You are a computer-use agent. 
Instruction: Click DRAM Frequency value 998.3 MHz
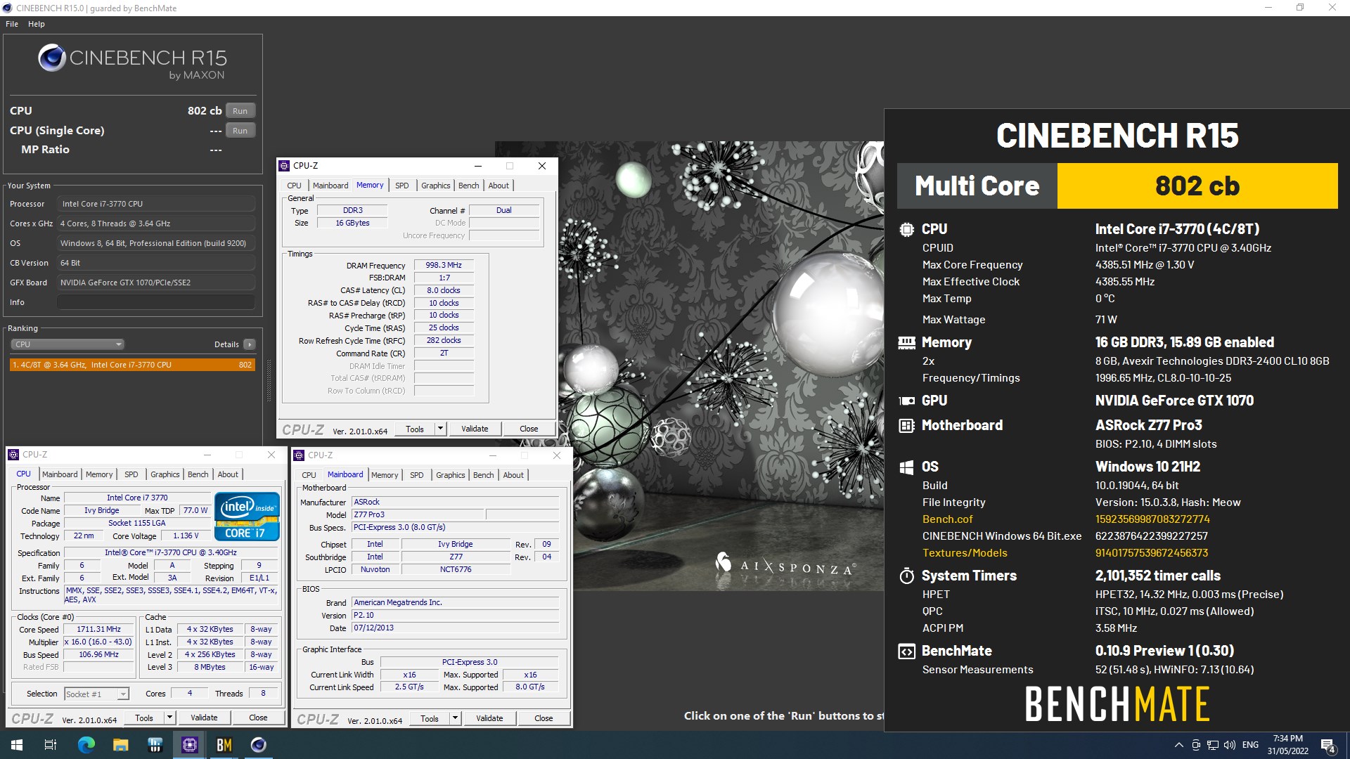point(444,265)
